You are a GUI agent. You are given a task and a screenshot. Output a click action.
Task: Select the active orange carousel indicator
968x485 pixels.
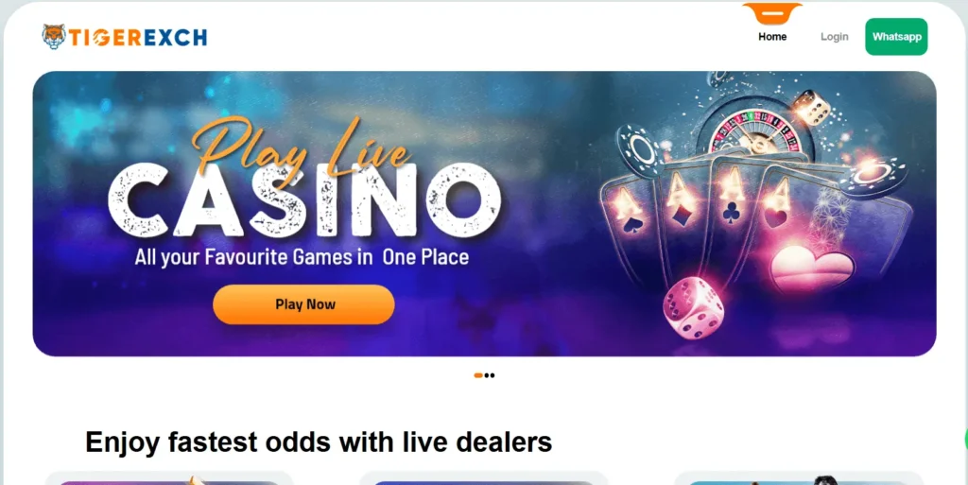click(477, 375)
